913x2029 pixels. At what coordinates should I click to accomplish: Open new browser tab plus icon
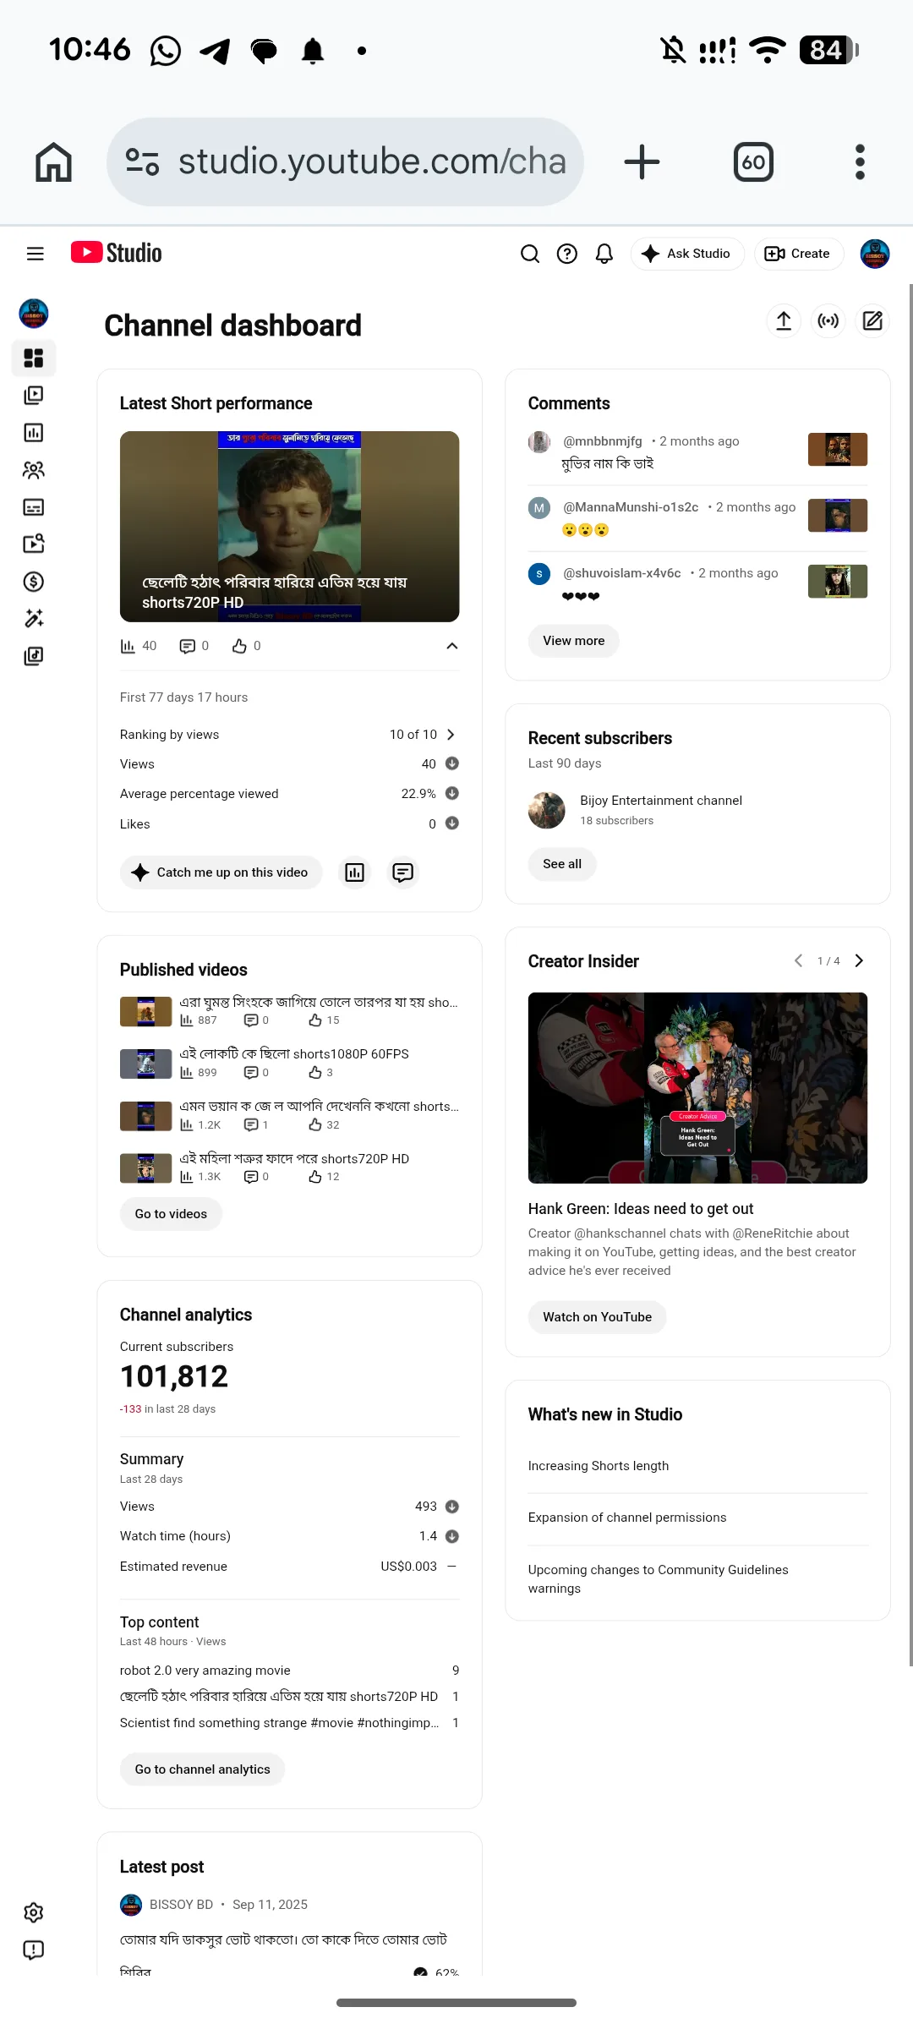(642, 161)
